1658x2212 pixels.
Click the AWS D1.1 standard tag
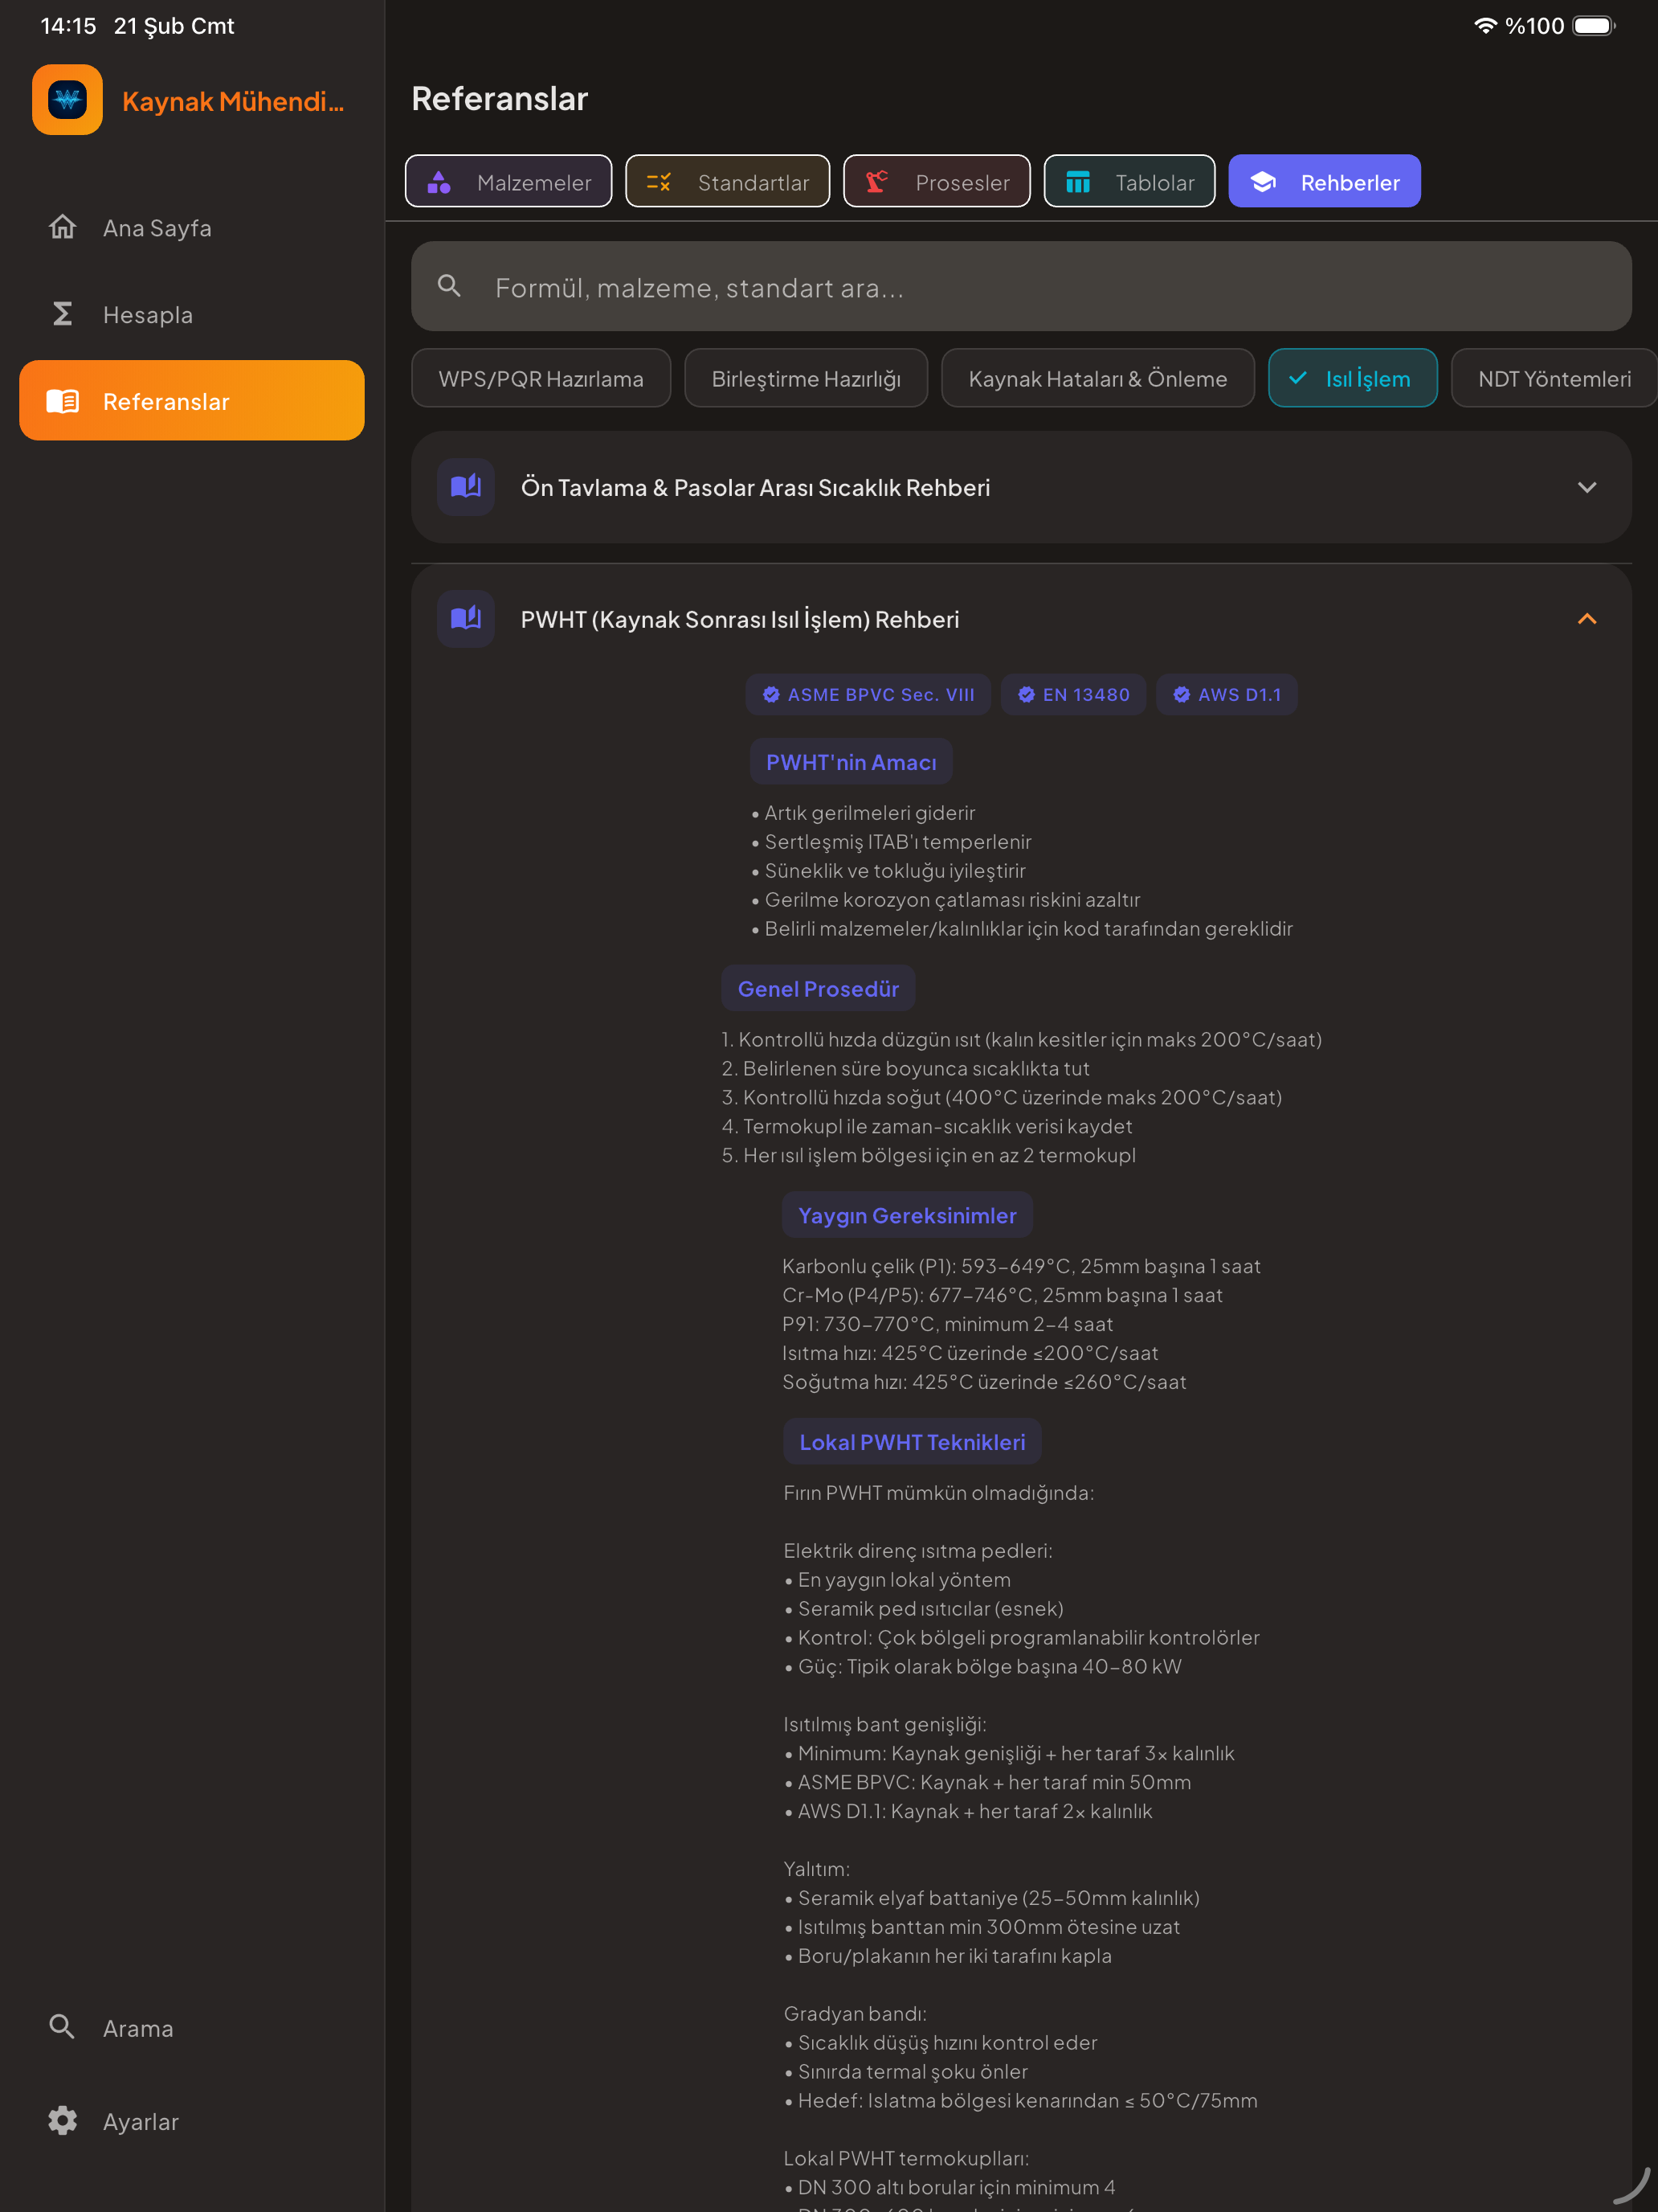(x=1227, y=695)
